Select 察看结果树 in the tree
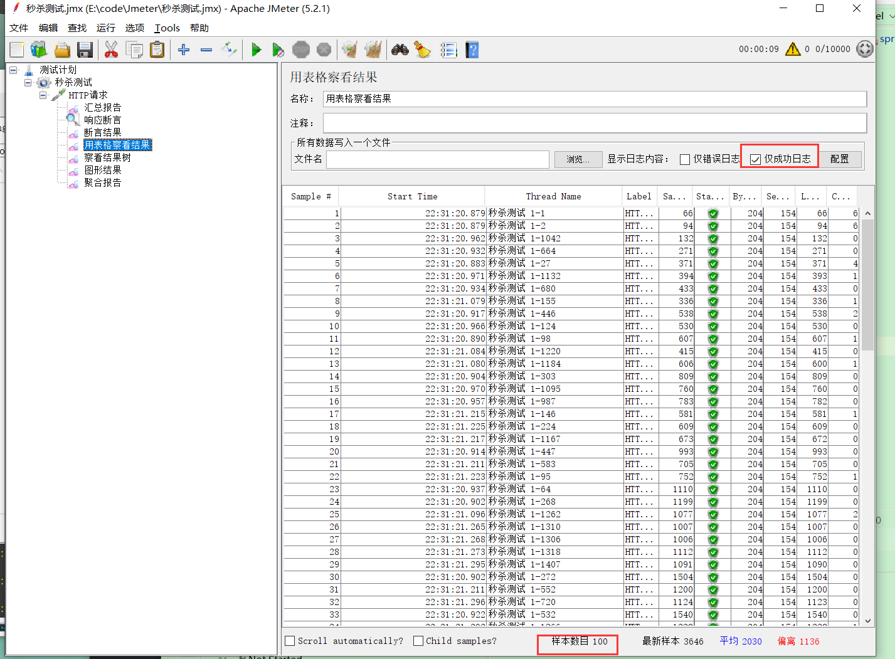Image resolution: width=895 pixels, height=659 pixels. (108, 157)
